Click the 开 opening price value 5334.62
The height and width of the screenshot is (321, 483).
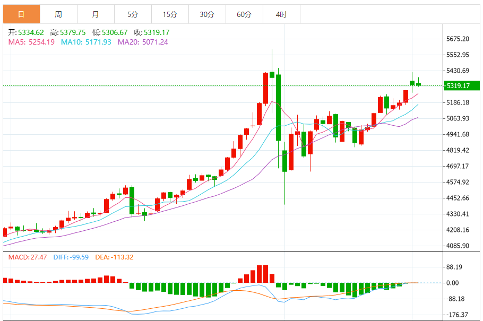[31, 33]
